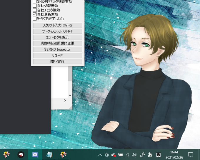Switch to Discord from the taskbar
The height and width of the screenshot is (160, 200).
click(35, 155)
